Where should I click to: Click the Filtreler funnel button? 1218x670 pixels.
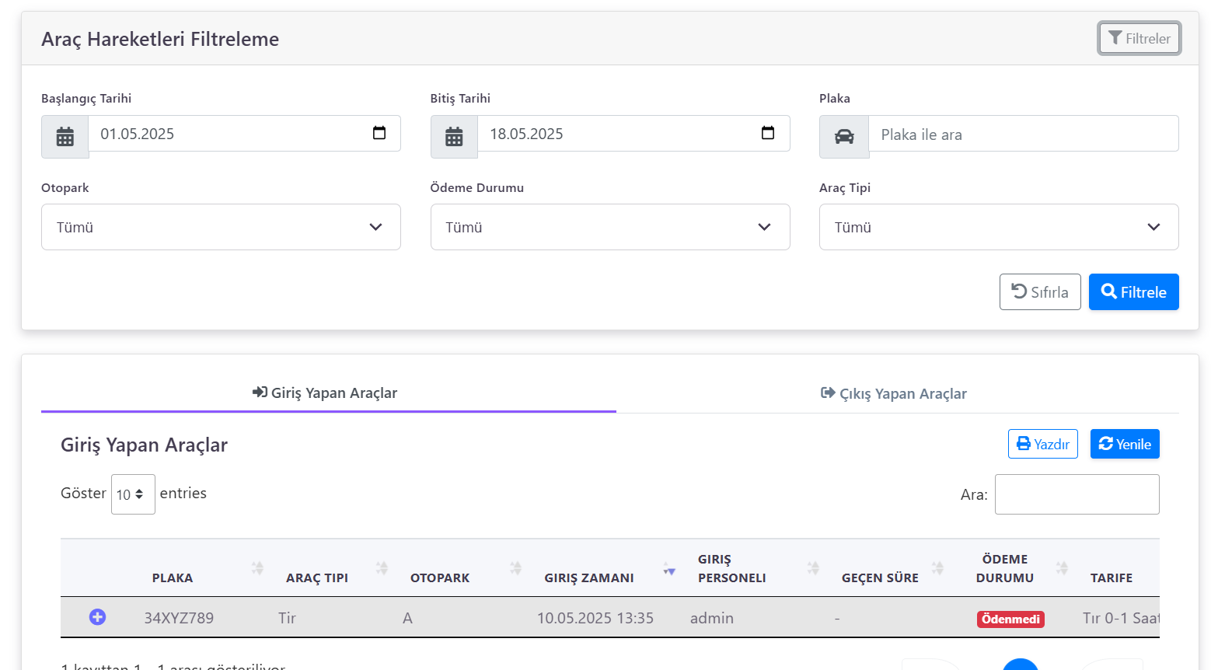[1139, 38]
